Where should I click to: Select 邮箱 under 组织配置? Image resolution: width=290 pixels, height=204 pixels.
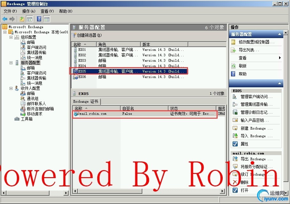[31, 42]
